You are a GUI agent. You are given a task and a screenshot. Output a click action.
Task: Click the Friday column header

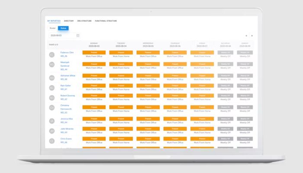click(x=202, y=45)
